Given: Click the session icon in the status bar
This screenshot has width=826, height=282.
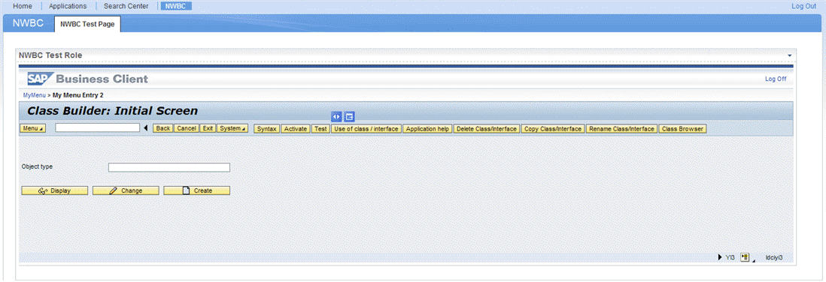Looking at the screenshot, I should 744,257.
